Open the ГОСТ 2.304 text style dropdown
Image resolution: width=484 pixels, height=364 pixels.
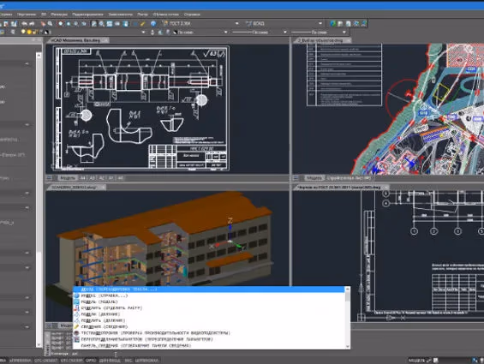click(236, 23)
